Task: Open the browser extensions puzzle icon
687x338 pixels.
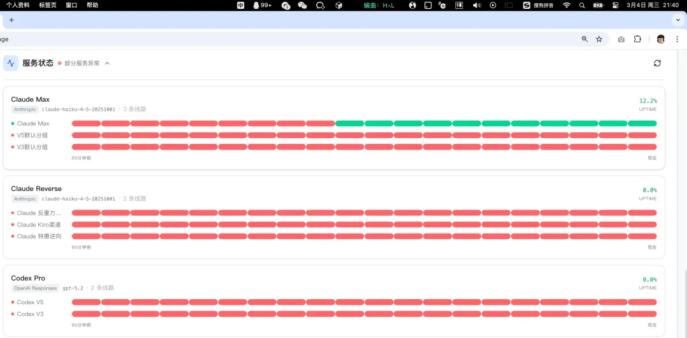Action: click(637, 39)
